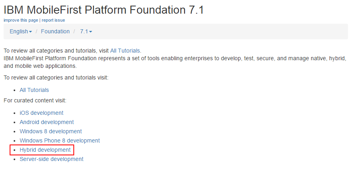
Task: Visit the iOS development page
Action: point(41,113)
